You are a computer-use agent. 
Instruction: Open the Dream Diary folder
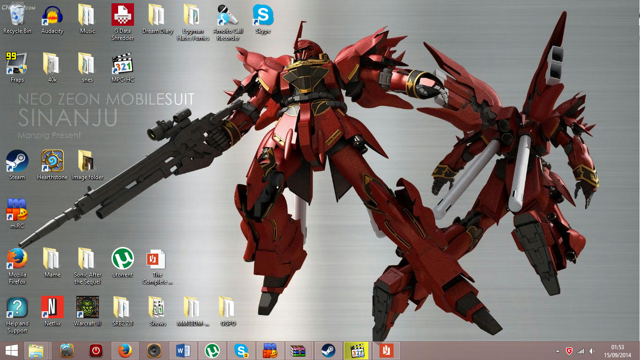(x=157, y=19)
